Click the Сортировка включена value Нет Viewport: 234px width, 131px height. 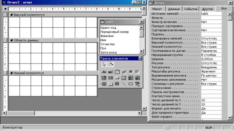(x=211, y=30)
